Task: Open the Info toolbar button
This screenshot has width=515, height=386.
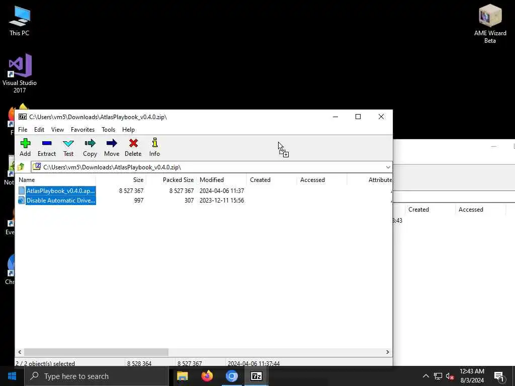Action: pos(155,147)
